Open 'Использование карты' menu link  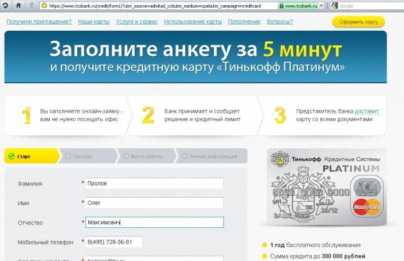point(193,22)
